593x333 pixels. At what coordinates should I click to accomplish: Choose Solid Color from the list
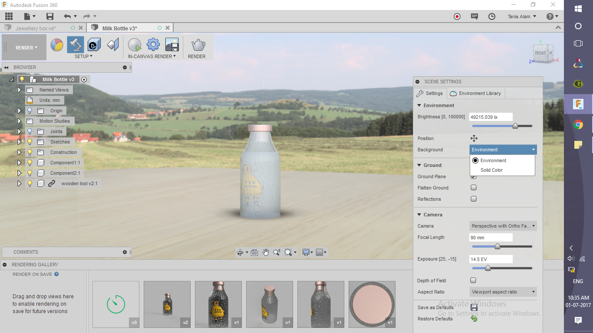[x=491, y=170]
